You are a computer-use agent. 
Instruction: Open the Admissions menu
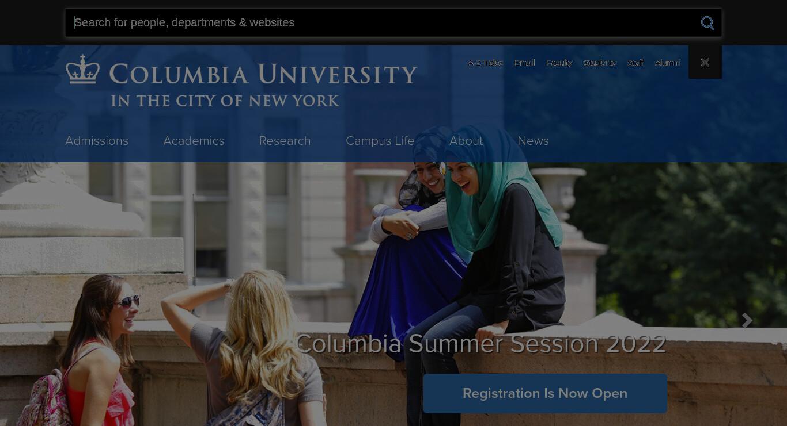[97, 141]
